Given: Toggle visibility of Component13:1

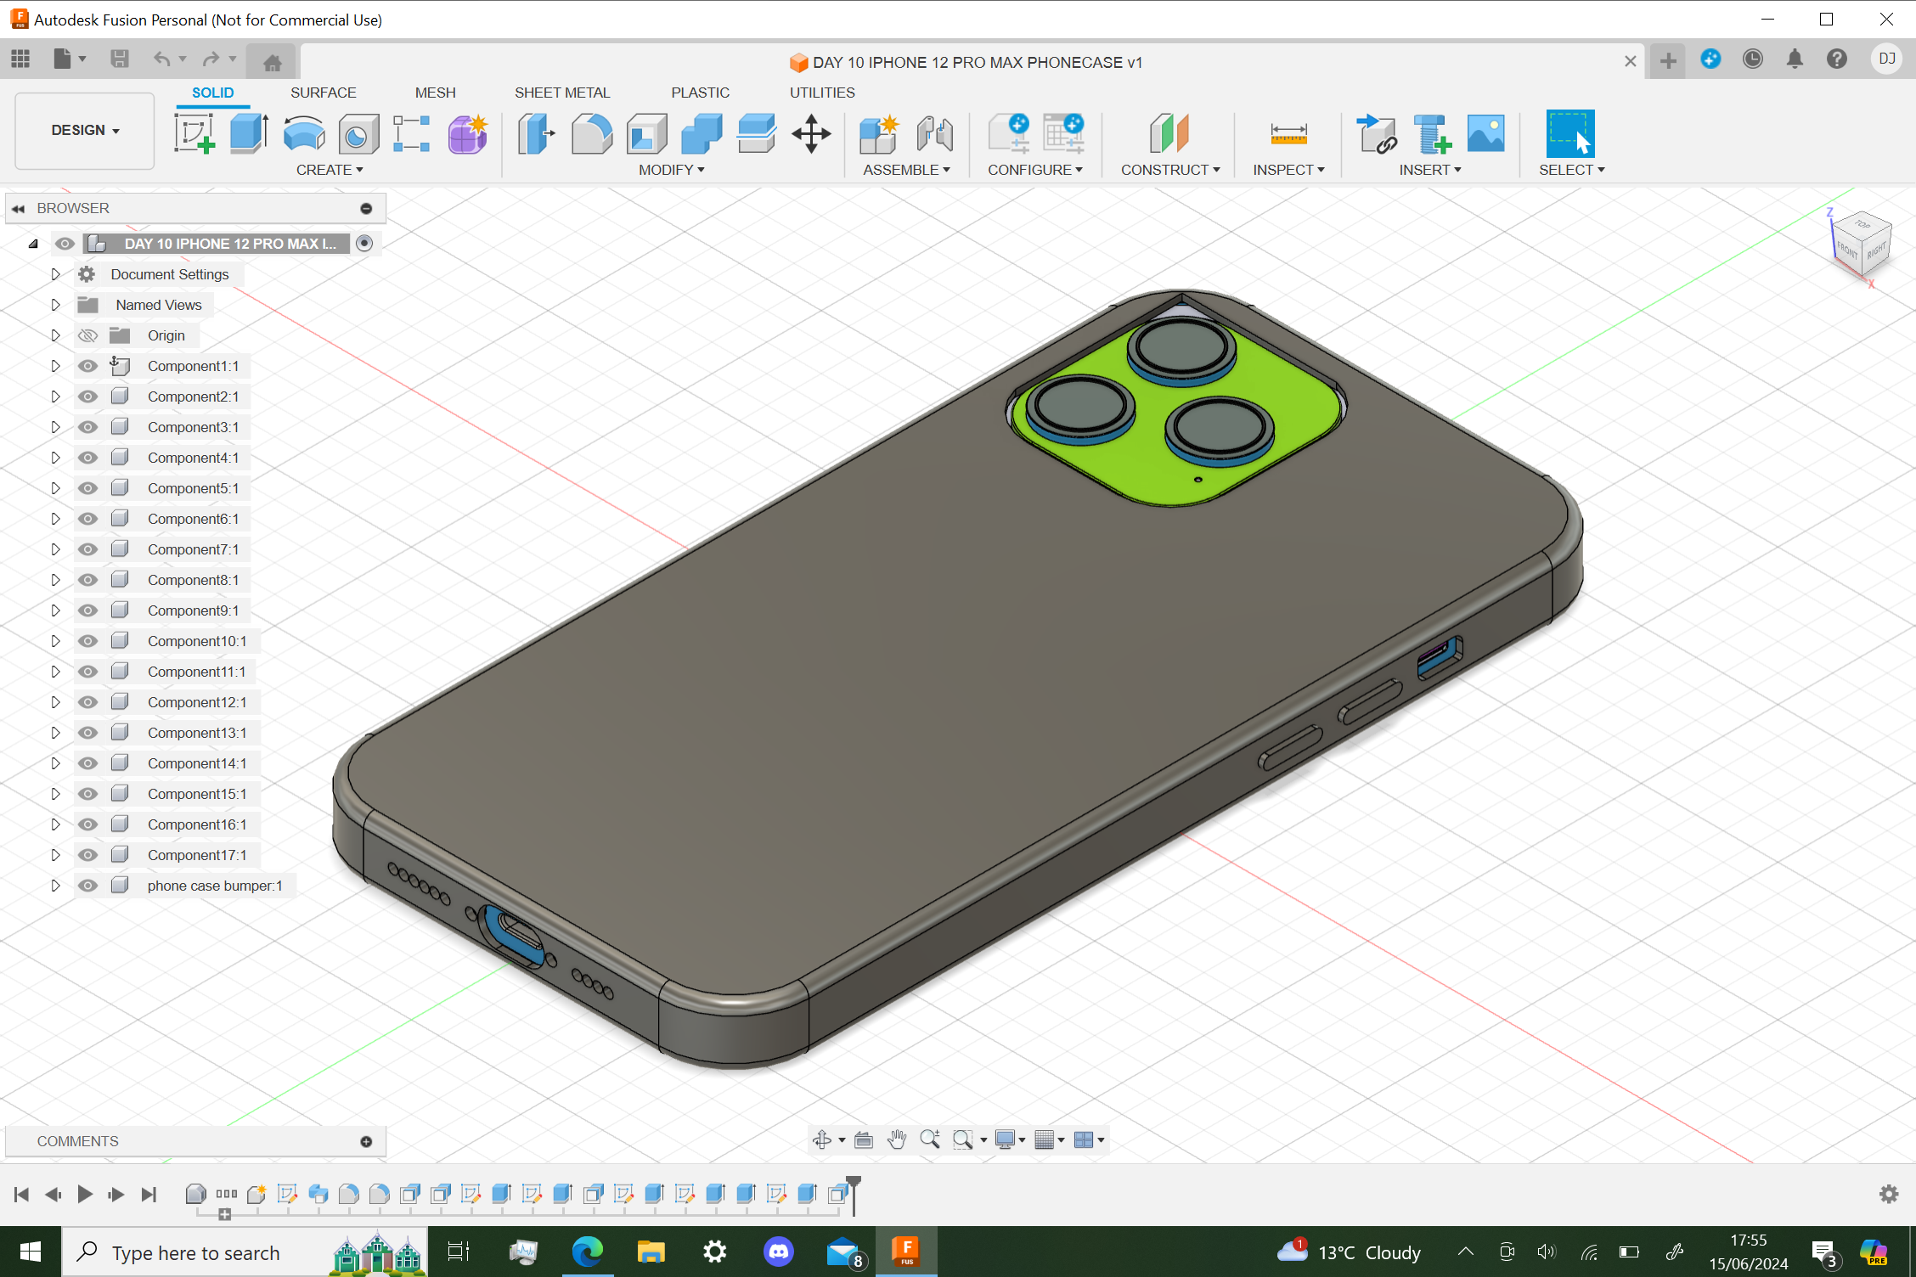Looking at the screenshot, I should coord(87,733).
